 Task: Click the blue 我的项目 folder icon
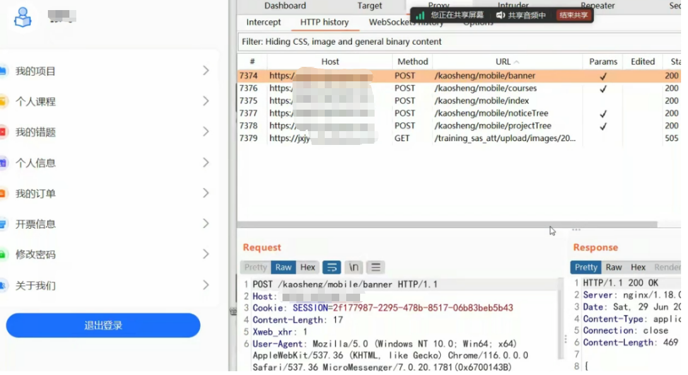click(3, 71)
